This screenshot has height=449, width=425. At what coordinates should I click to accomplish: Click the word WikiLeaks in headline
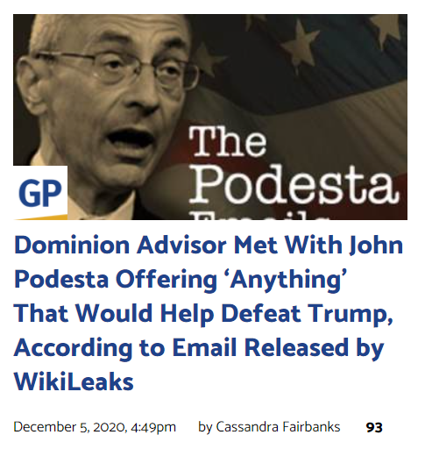click(74, 381)
